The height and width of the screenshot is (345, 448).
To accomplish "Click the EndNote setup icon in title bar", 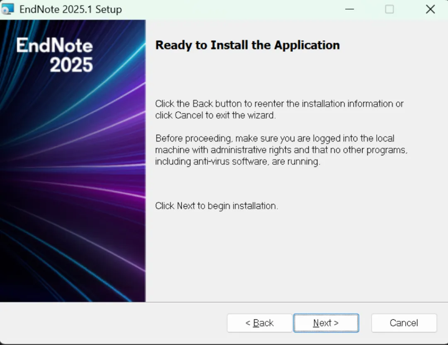I will [x=7, y=9].
